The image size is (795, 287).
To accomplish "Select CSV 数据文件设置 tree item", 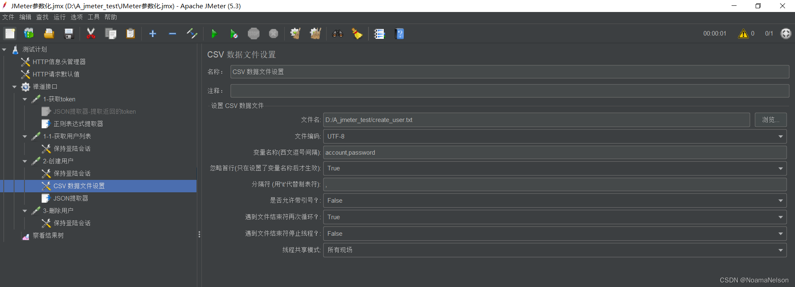I will pos(79,186).
